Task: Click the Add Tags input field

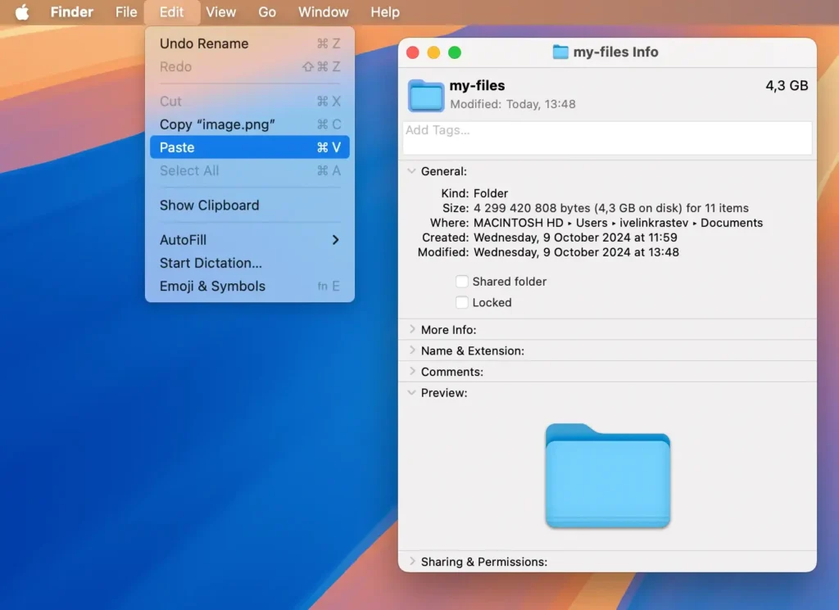Action: pyautogui.click(x=606, y=138)
